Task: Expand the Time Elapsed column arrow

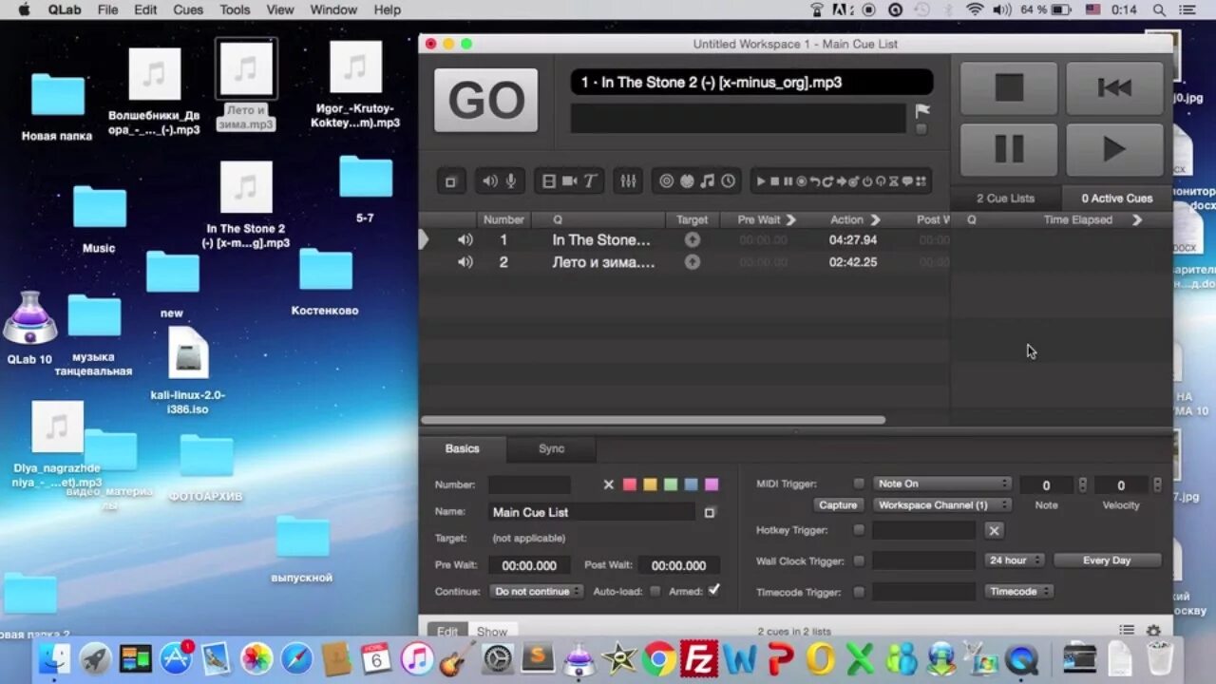Action: click(1137, 219)
